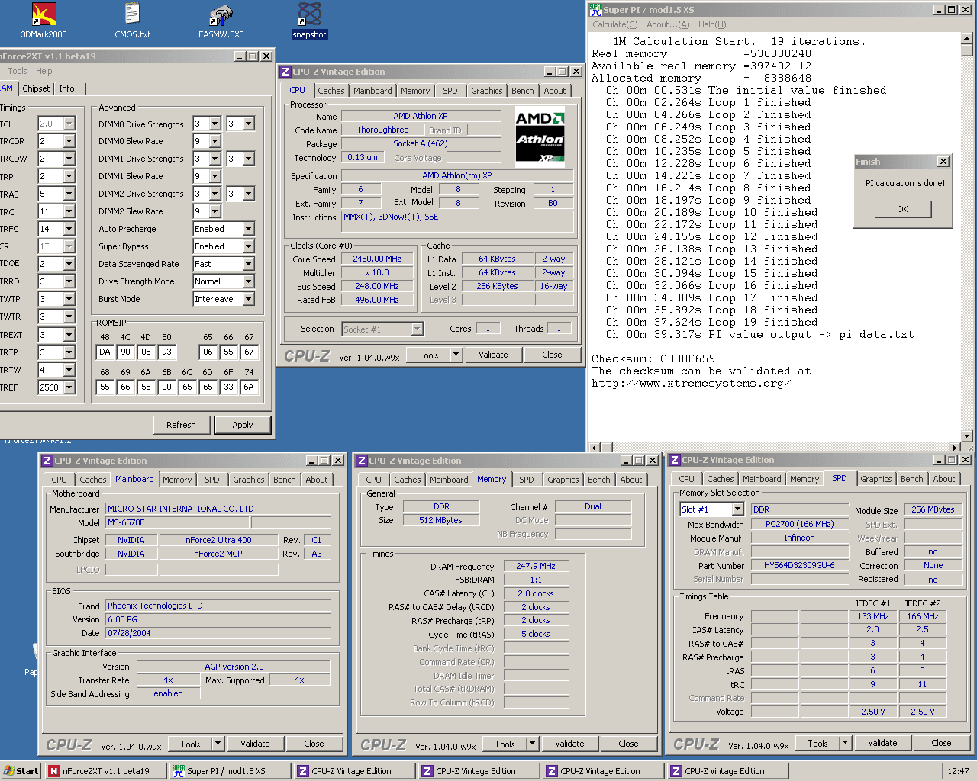
Task: Open the 3DMark2000 desktop shortcut
Action: click(x=44, y=21)
